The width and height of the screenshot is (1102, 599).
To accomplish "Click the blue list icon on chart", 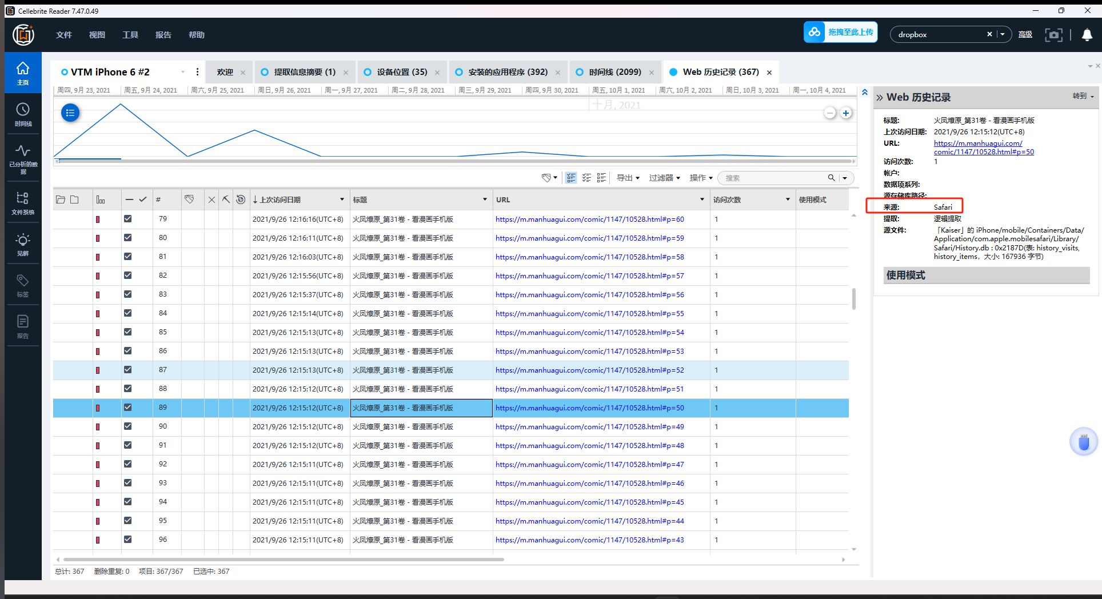I will click(70, 113).
